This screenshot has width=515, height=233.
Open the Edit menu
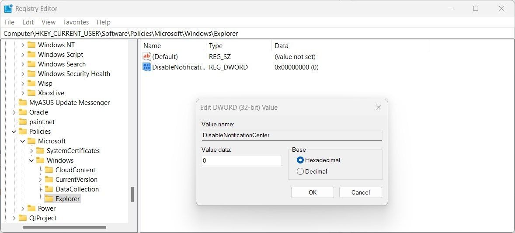[x=28, y=22]
